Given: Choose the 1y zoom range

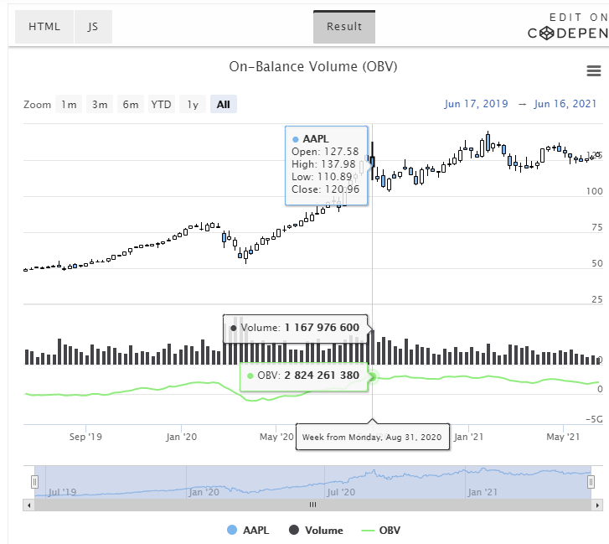Looking at the screenshot, I should pos(193,104).
